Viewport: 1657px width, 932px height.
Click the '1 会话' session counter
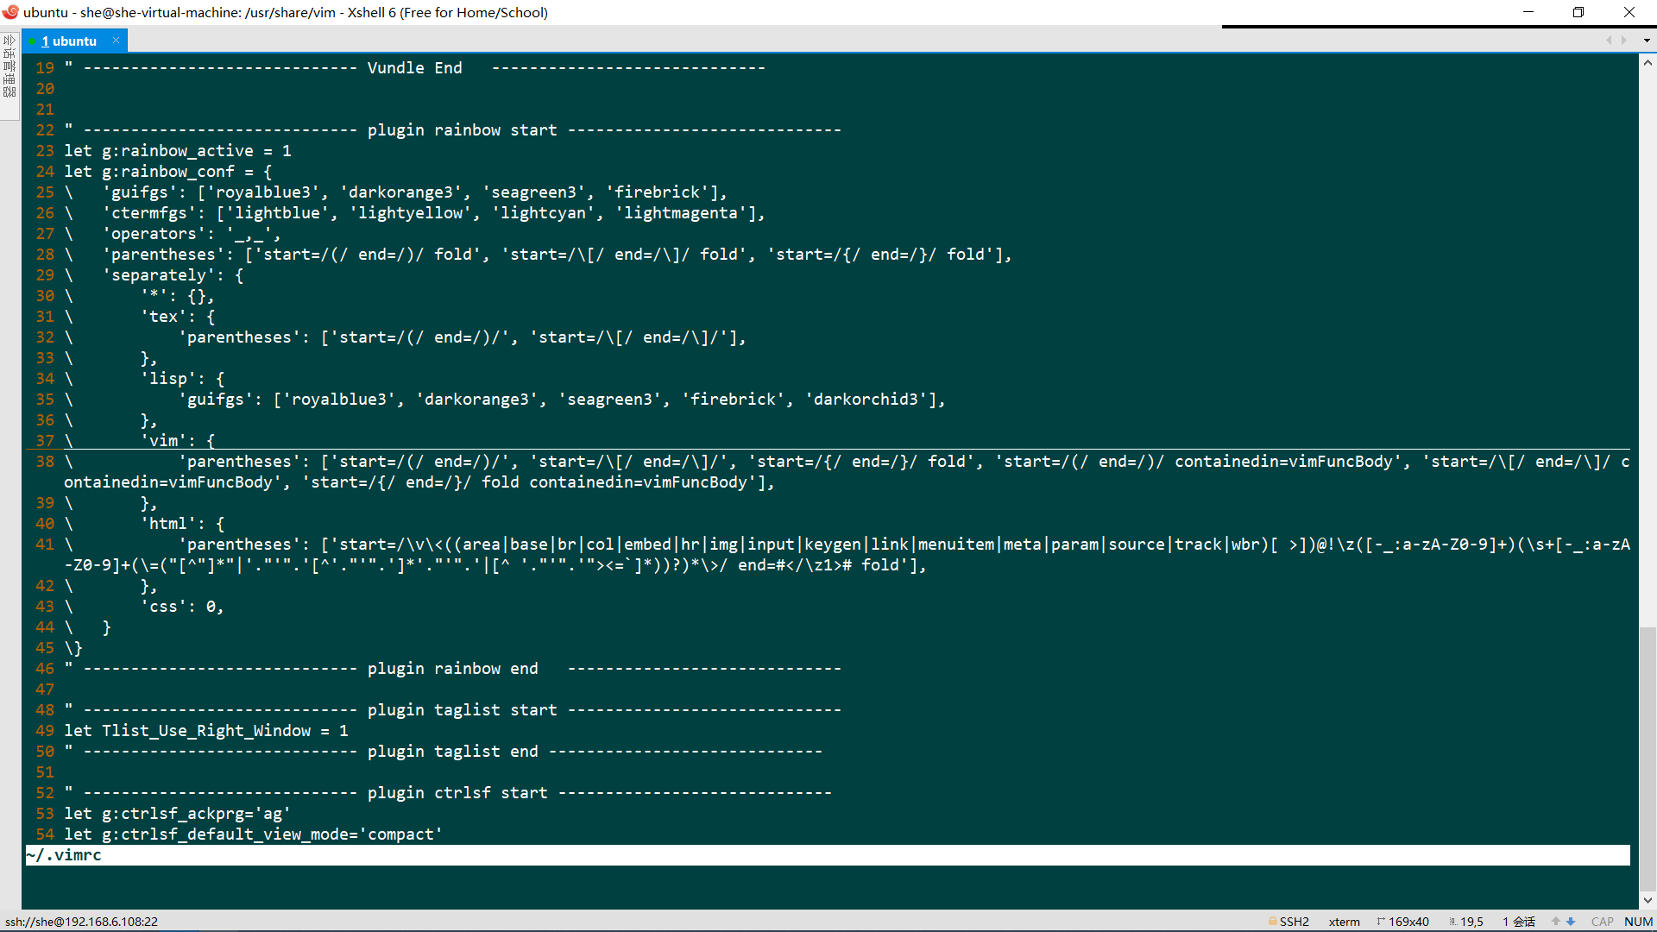(x=1519, y=922)
